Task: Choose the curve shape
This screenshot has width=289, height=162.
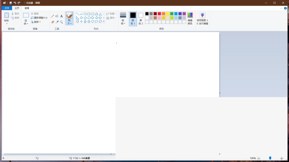Action: tap(81, 14)
